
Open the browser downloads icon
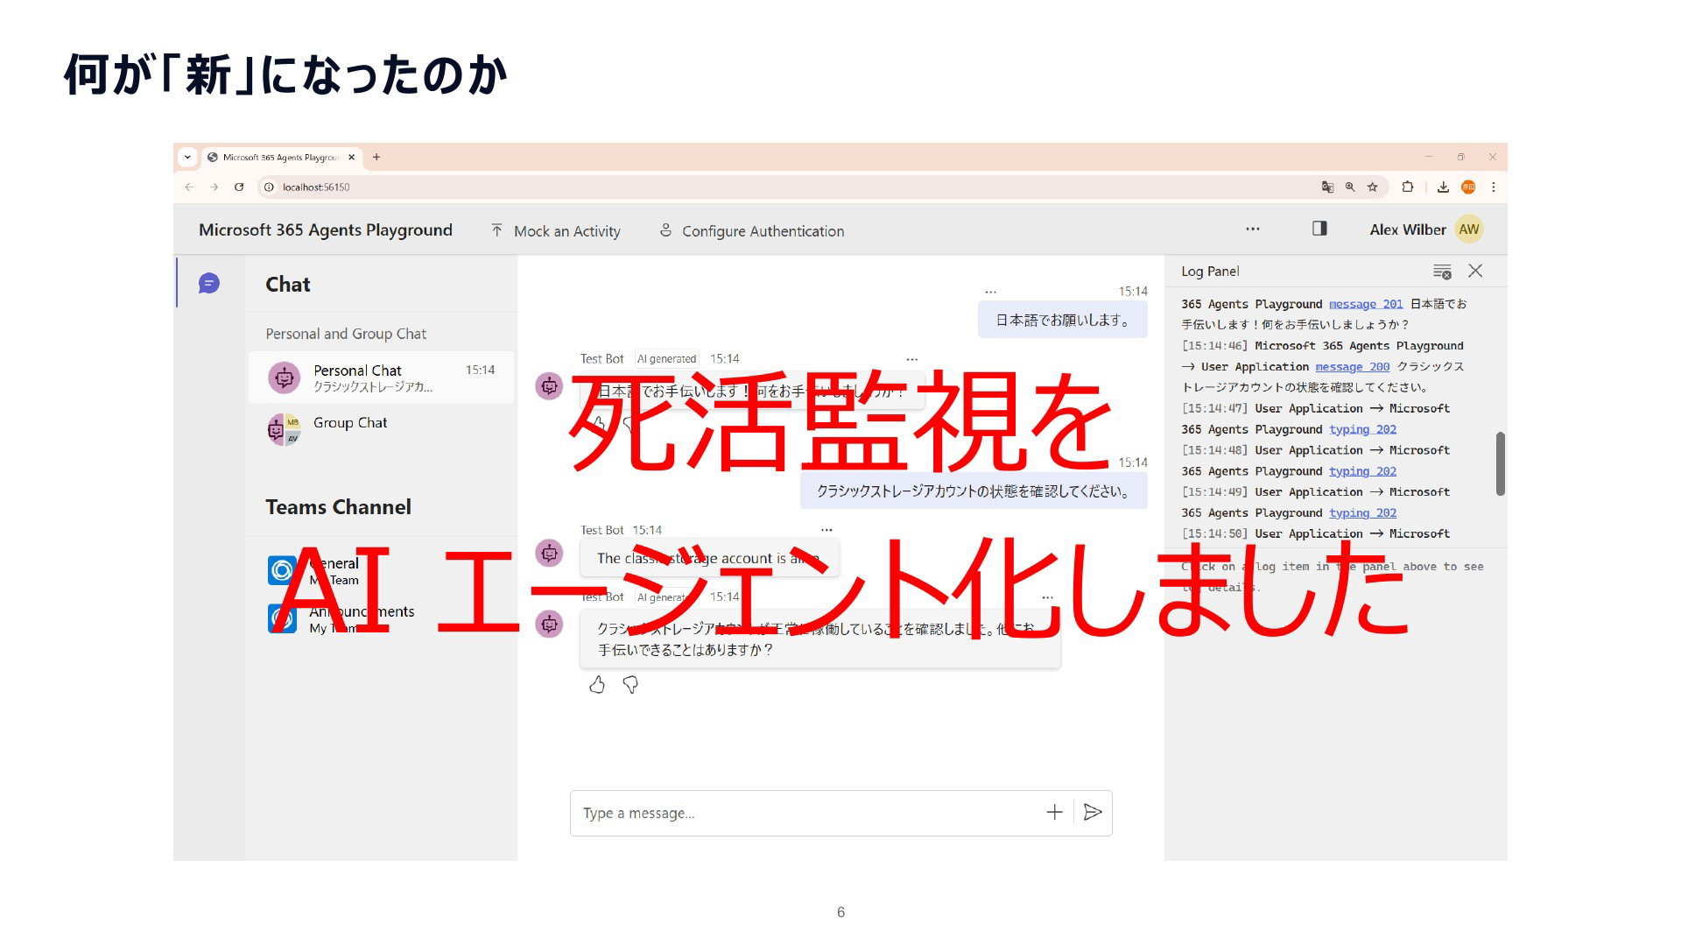click(x=1443, y=187)
